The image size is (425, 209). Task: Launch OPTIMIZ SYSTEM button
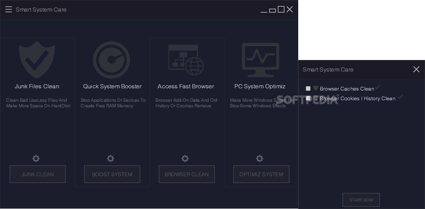pyautogui.click(x=261, y=174)
